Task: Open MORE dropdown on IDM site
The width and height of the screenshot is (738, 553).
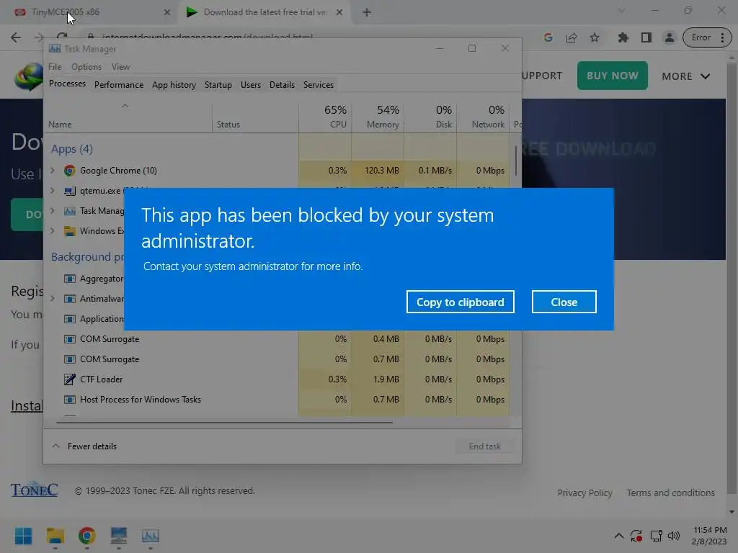Action: (x=685, y=76)
